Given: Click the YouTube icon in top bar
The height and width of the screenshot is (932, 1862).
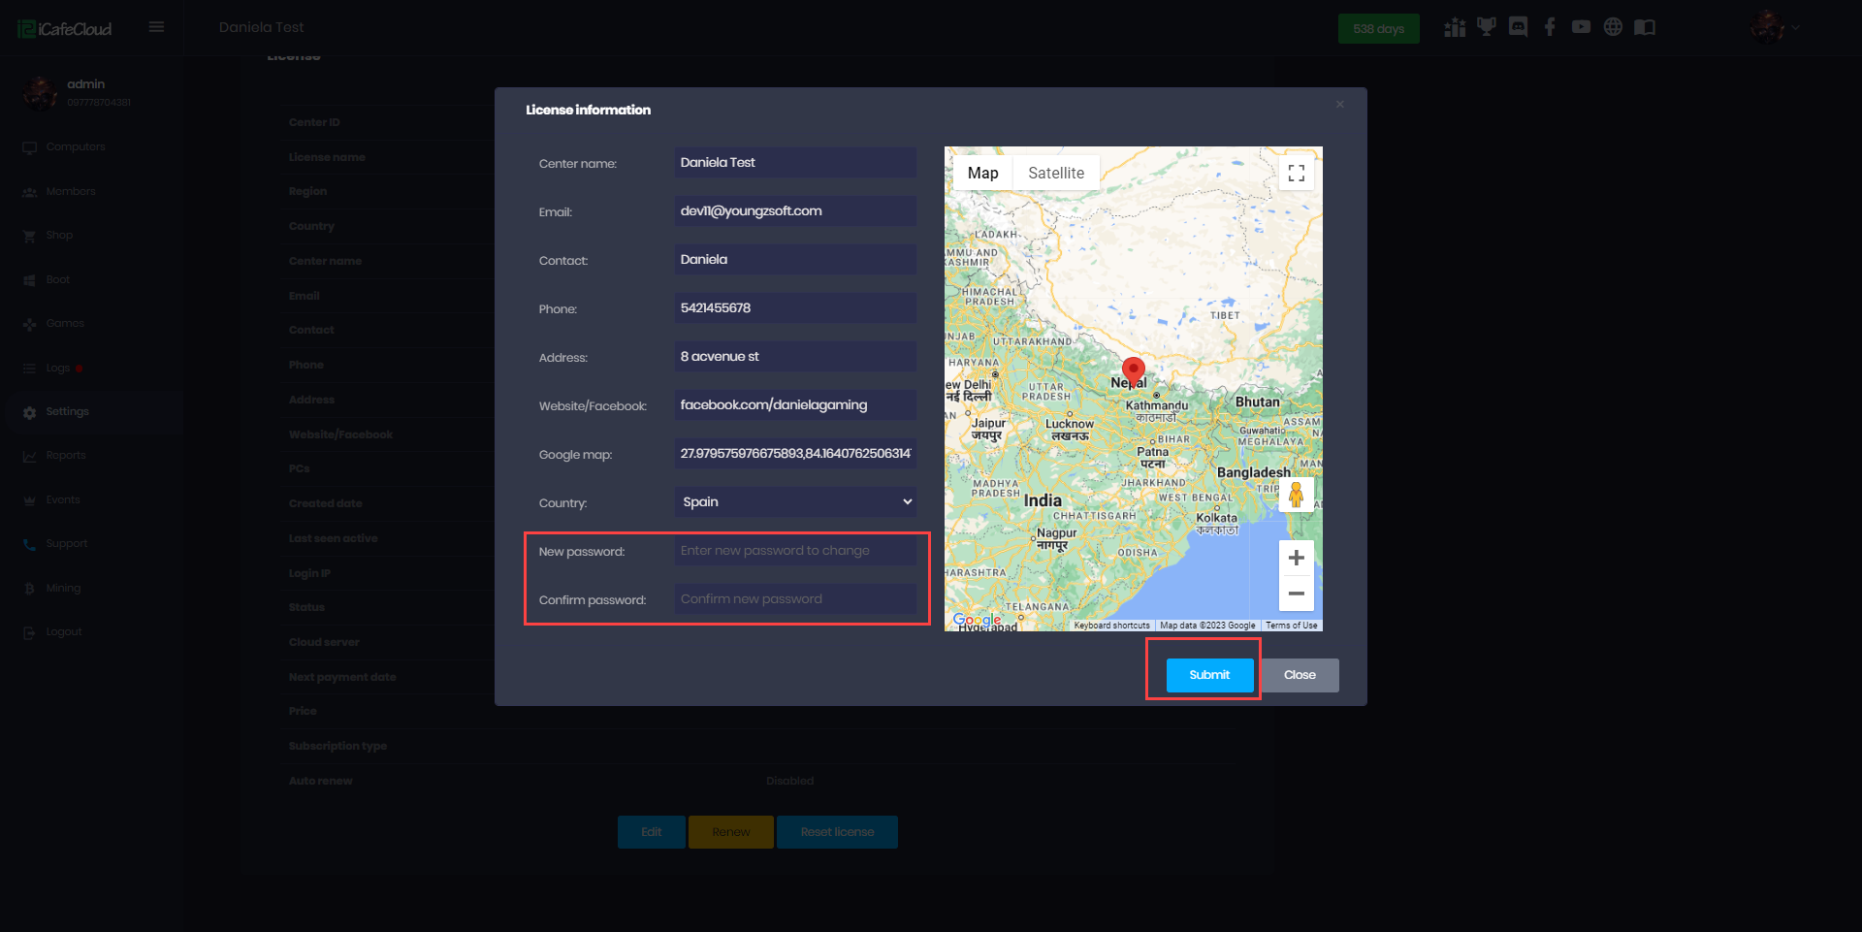Looking at the screenshot, I should 1581,27.
